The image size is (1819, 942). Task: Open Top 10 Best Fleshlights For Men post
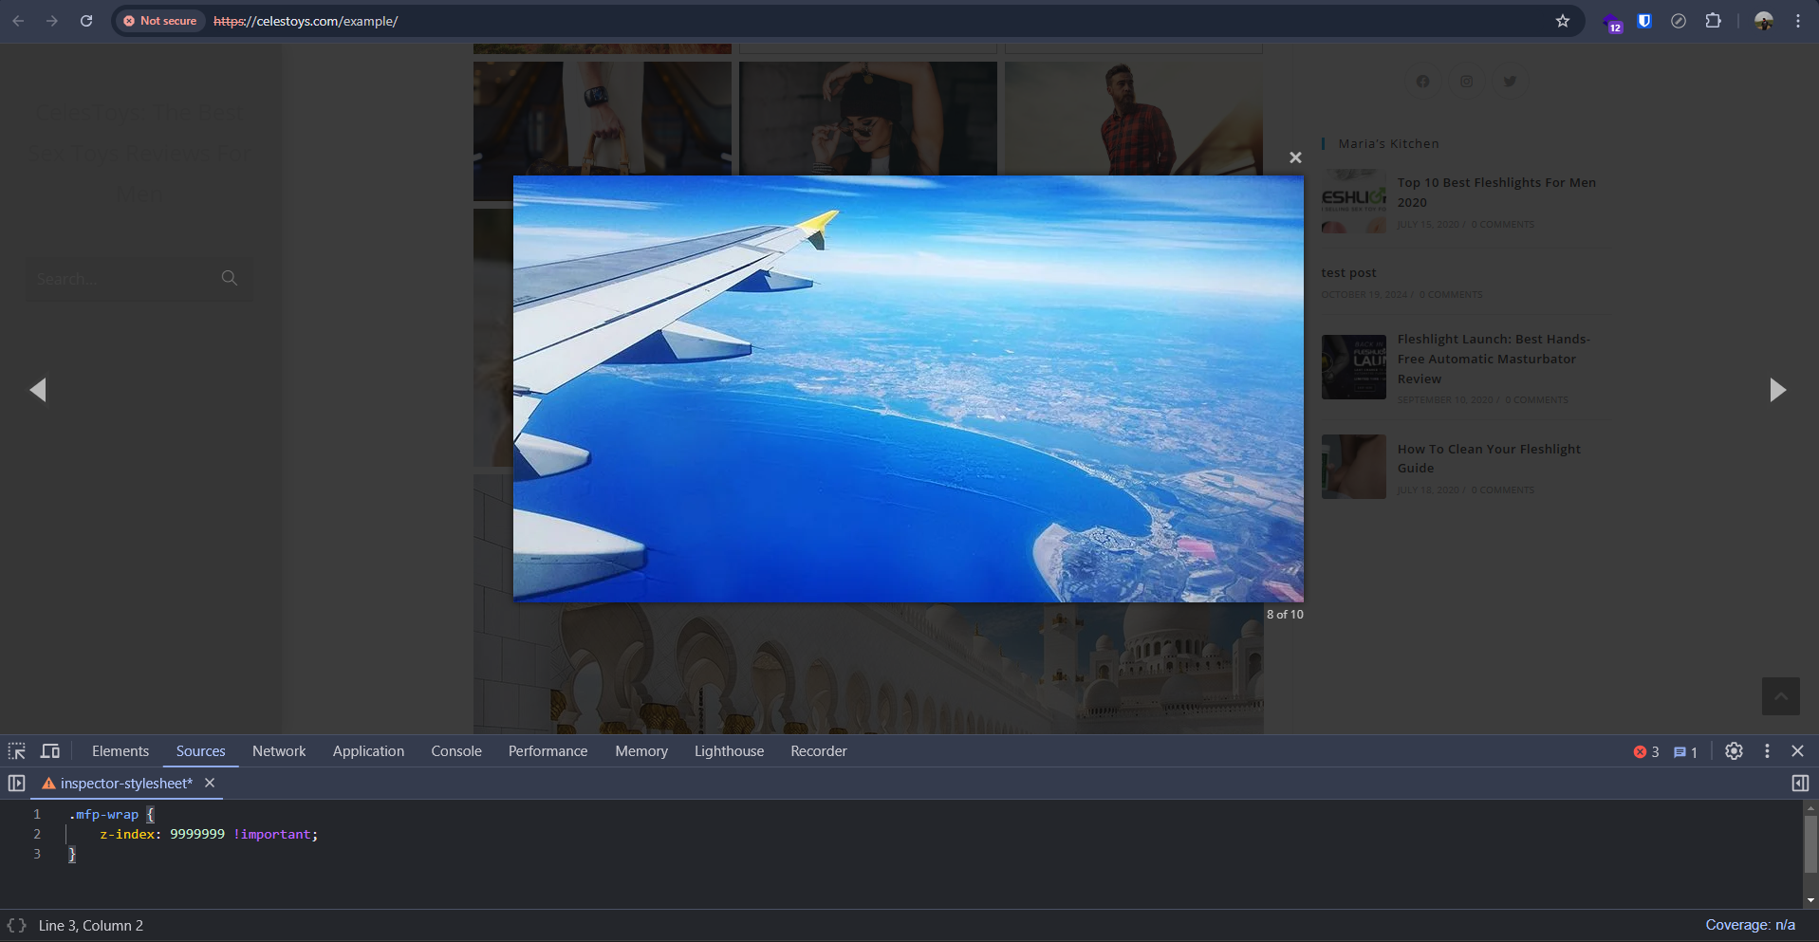(1496, 192)
